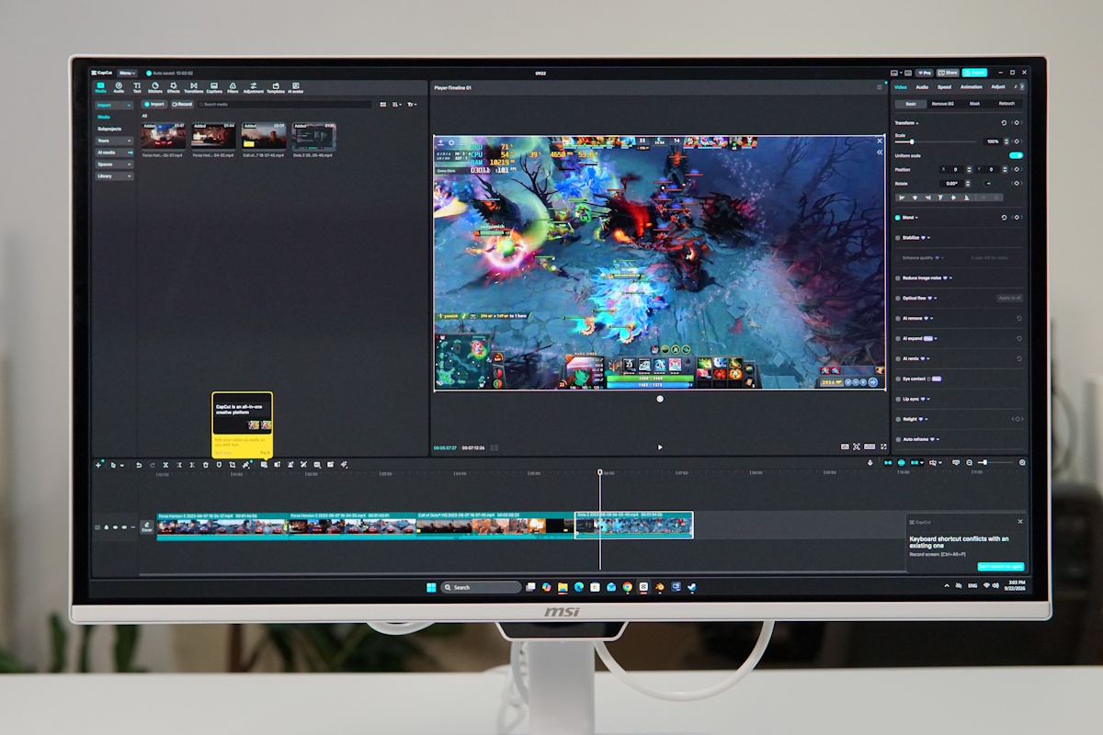The width and height of the screenshot is (1103, 735).
Task: Expand the Spaces section in the sidebar
Action: [x=114, y=164]
